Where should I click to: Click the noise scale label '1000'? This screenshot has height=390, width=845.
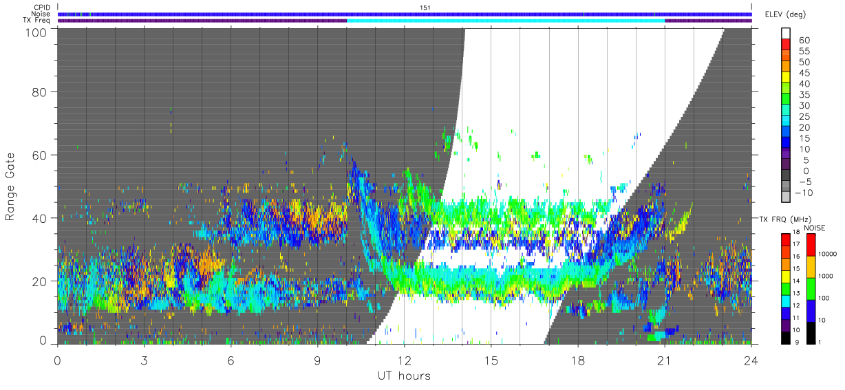826,275
